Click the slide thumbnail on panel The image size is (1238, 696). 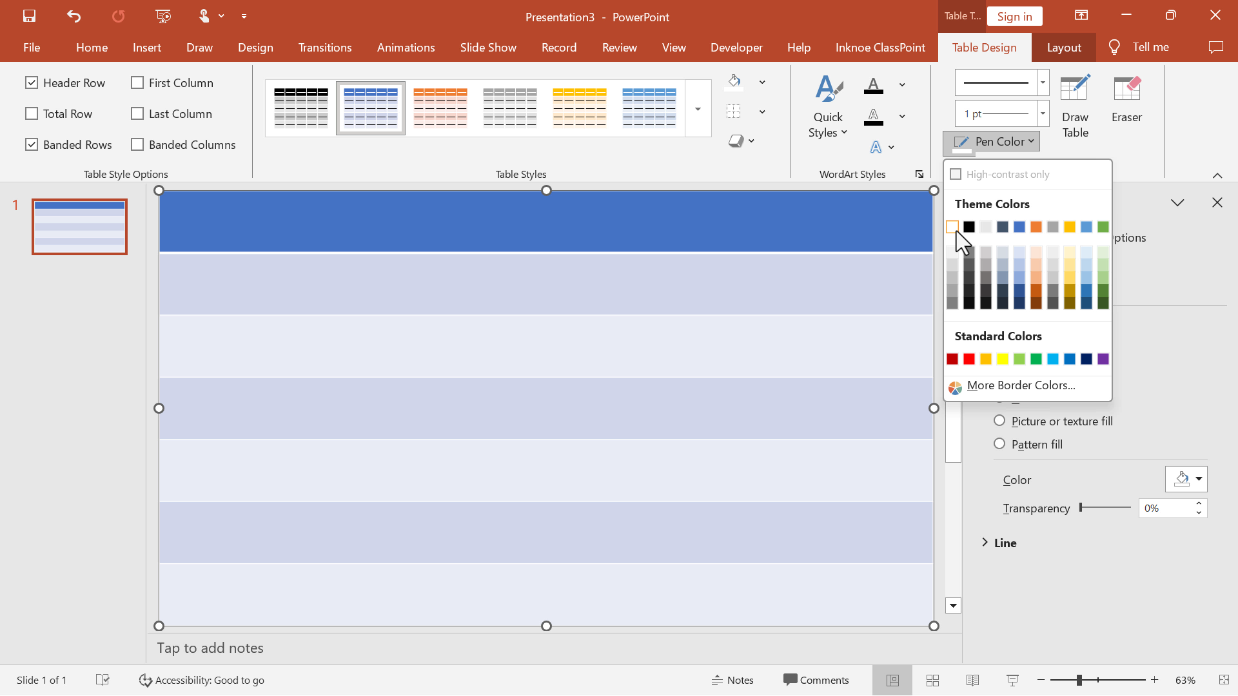(79, 225)
